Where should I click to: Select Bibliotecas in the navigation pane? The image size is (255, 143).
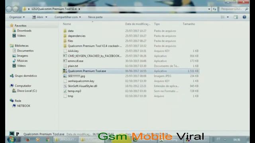coord(22,46)
